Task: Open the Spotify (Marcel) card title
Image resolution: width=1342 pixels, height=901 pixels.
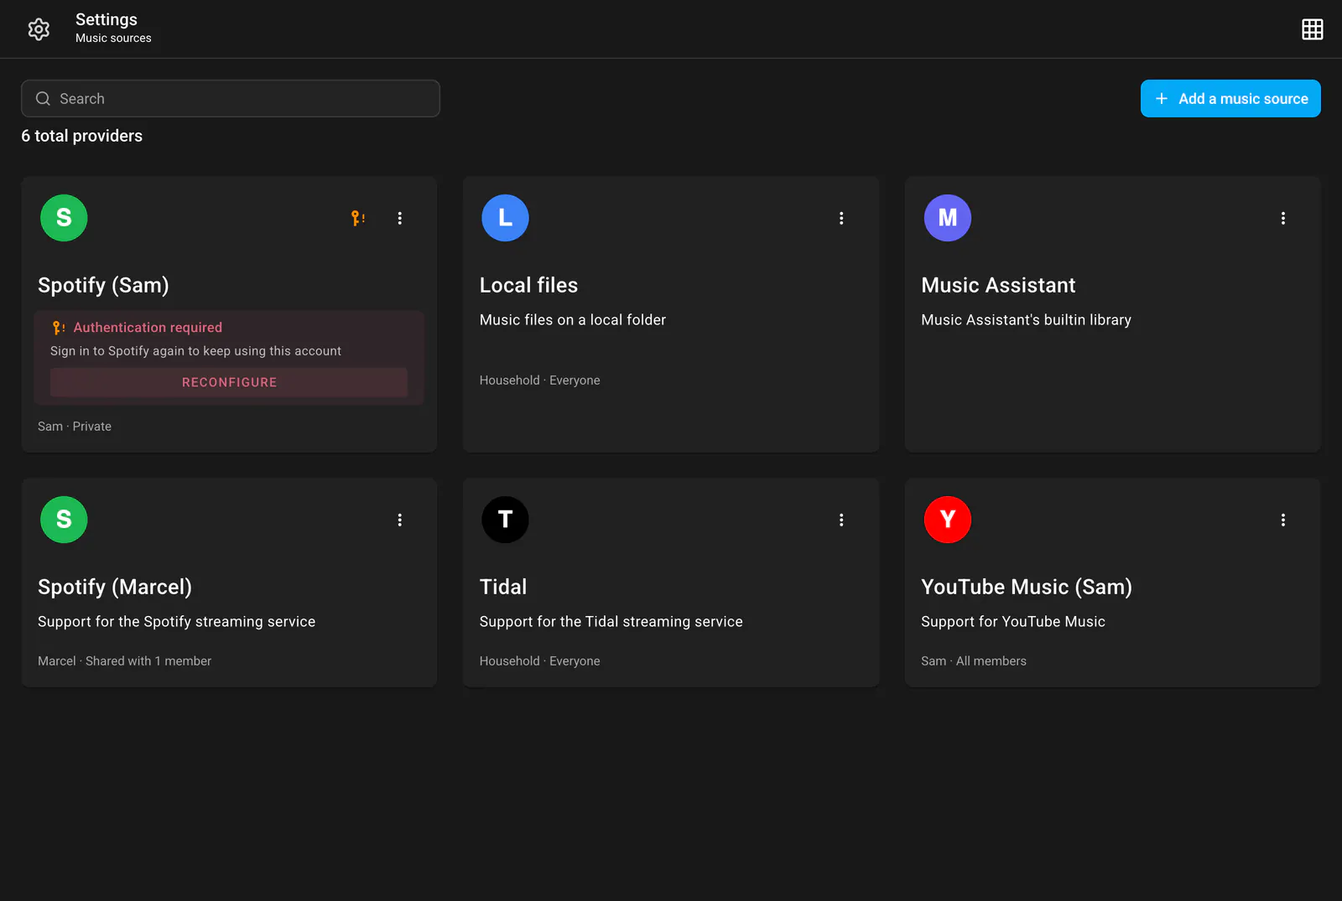Action: (115, 587)
